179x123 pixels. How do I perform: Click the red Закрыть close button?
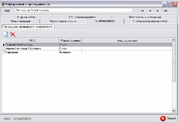pyautogui.click(x=168, y=119)
